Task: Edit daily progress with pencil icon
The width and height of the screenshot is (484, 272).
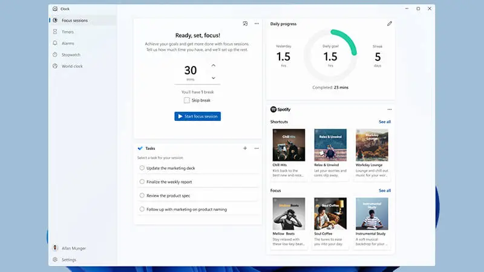Action: tap(390, 24)
